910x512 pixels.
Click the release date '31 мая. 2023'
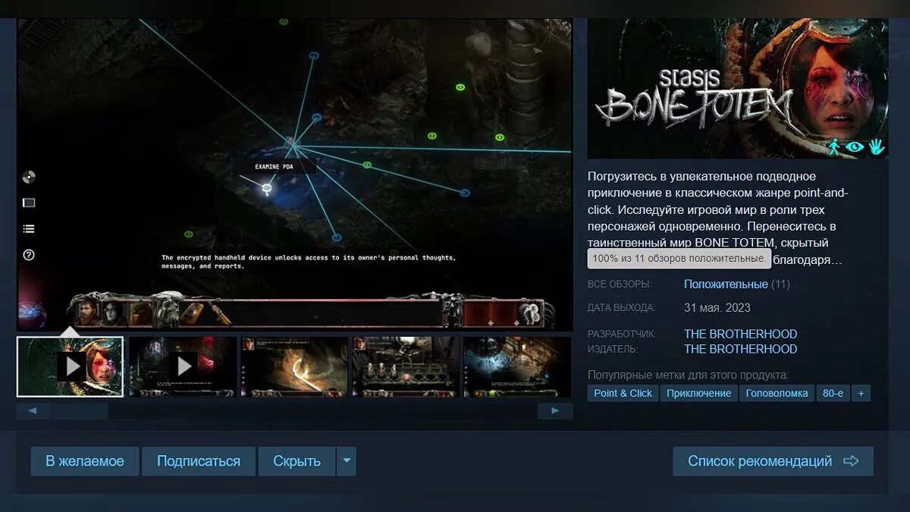[x=717, y=308]
